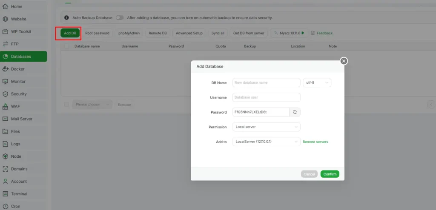Click the Feedback edit icon
This screenshot has width=436, height=210.
pos(313,33)
